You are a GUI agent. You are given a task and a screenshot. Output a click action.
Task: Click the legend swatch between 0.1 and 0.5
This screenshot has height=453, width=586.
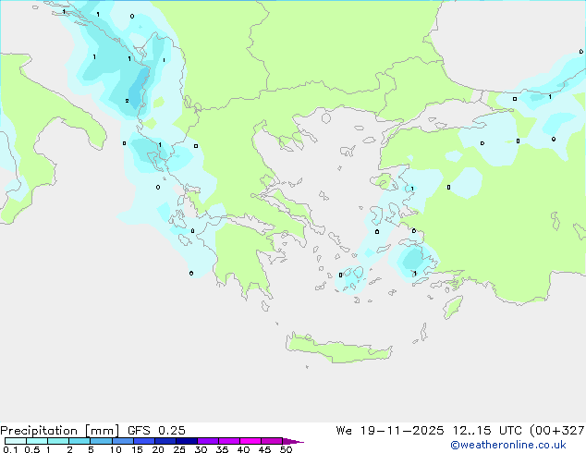[x=16, y=441]
